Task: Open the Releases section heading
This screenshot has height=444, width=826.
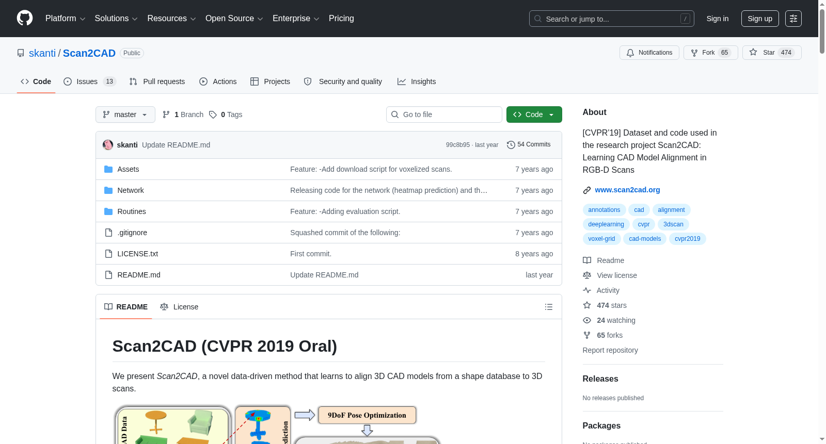Action: [x=600, y=379]
